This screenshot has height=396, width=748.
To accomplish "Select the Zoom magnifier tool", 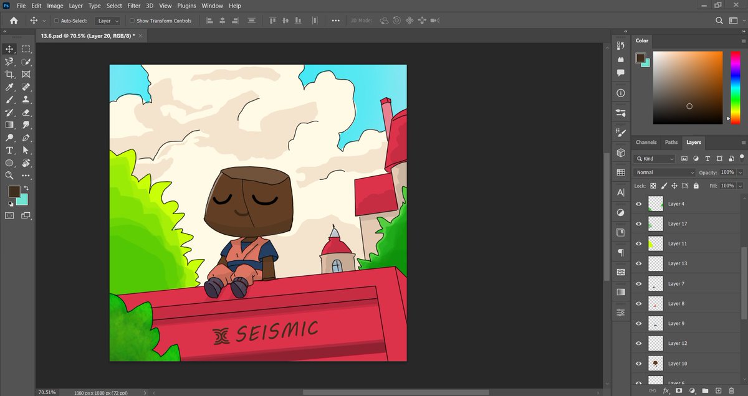I will coord(10,176).
